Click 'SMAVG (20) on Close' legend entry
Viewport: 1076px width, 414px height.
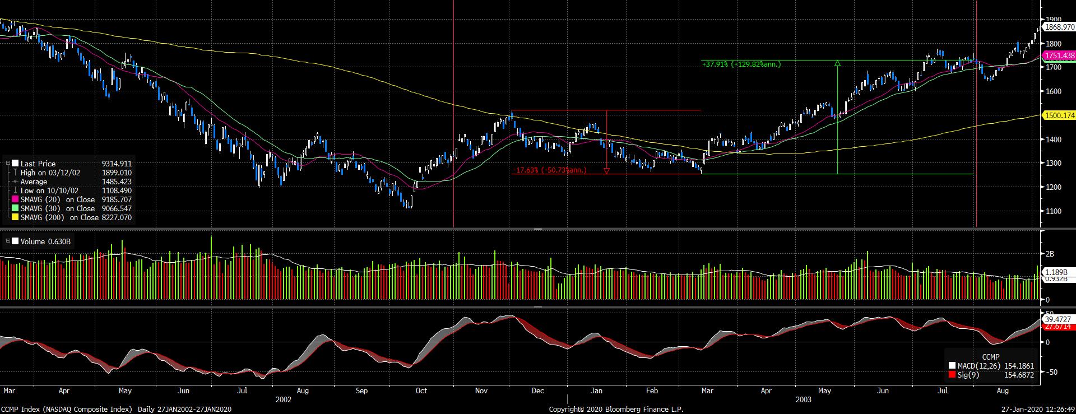pyautogui.click(x=58, y=199)
